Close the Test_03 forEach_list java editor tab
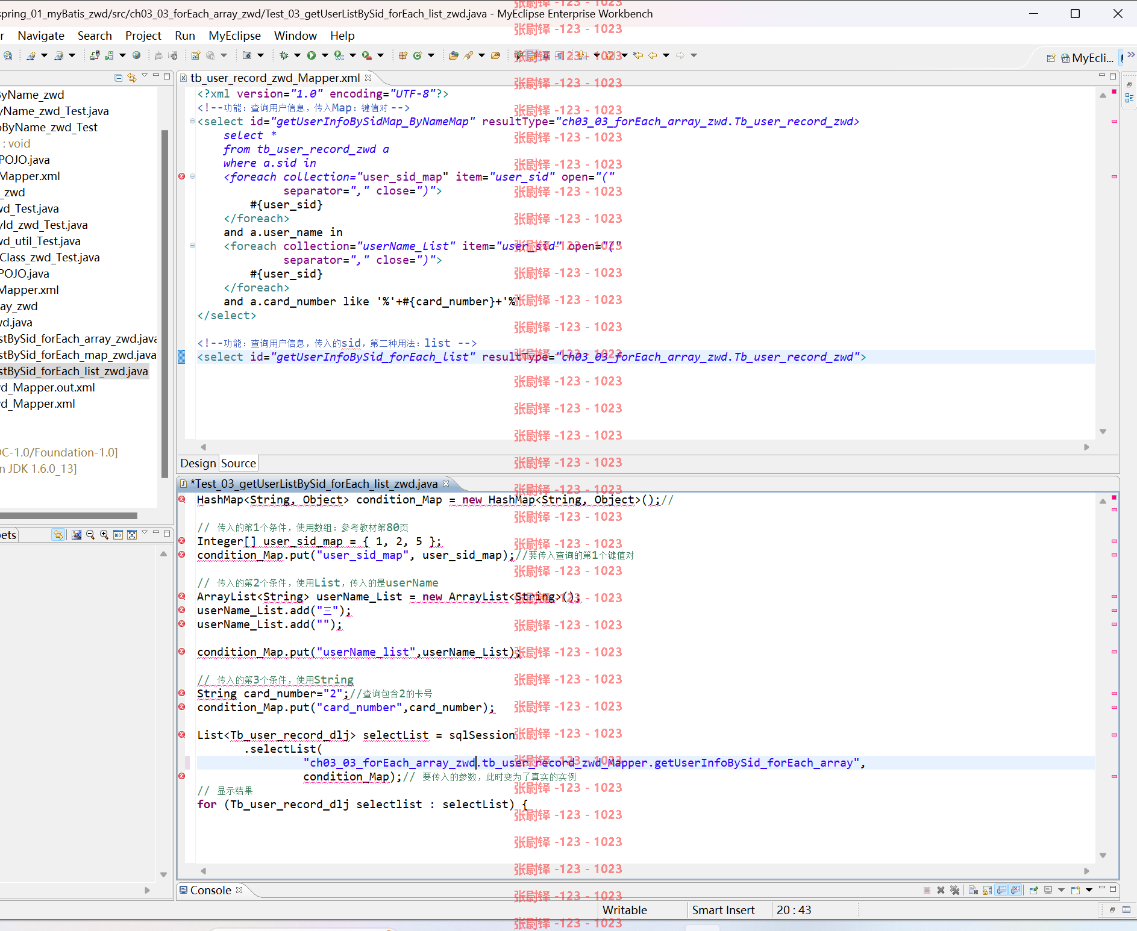1137x931 pixels. click(x=446, y=483)
